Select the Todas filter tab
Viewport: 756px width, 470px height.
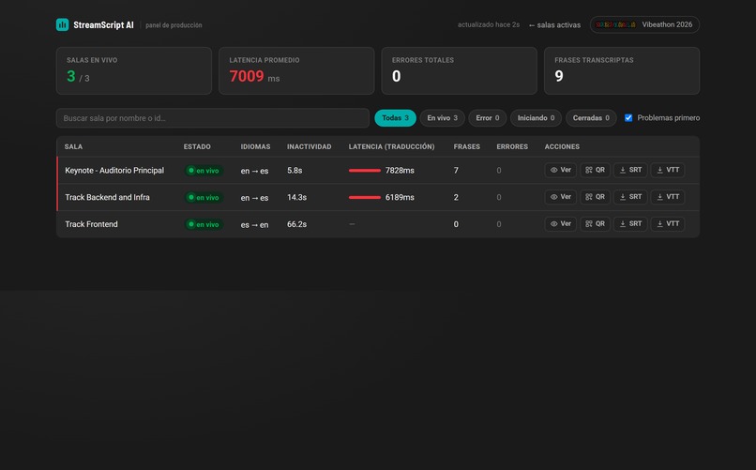pos(396,118)
